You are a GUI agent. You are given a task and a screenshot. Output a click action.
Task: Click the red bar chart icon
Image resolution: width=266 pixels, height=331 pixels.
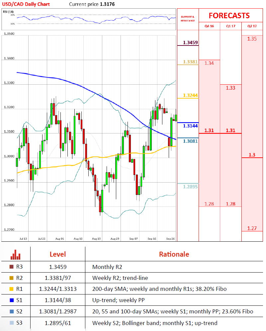[x=15, y=255]
